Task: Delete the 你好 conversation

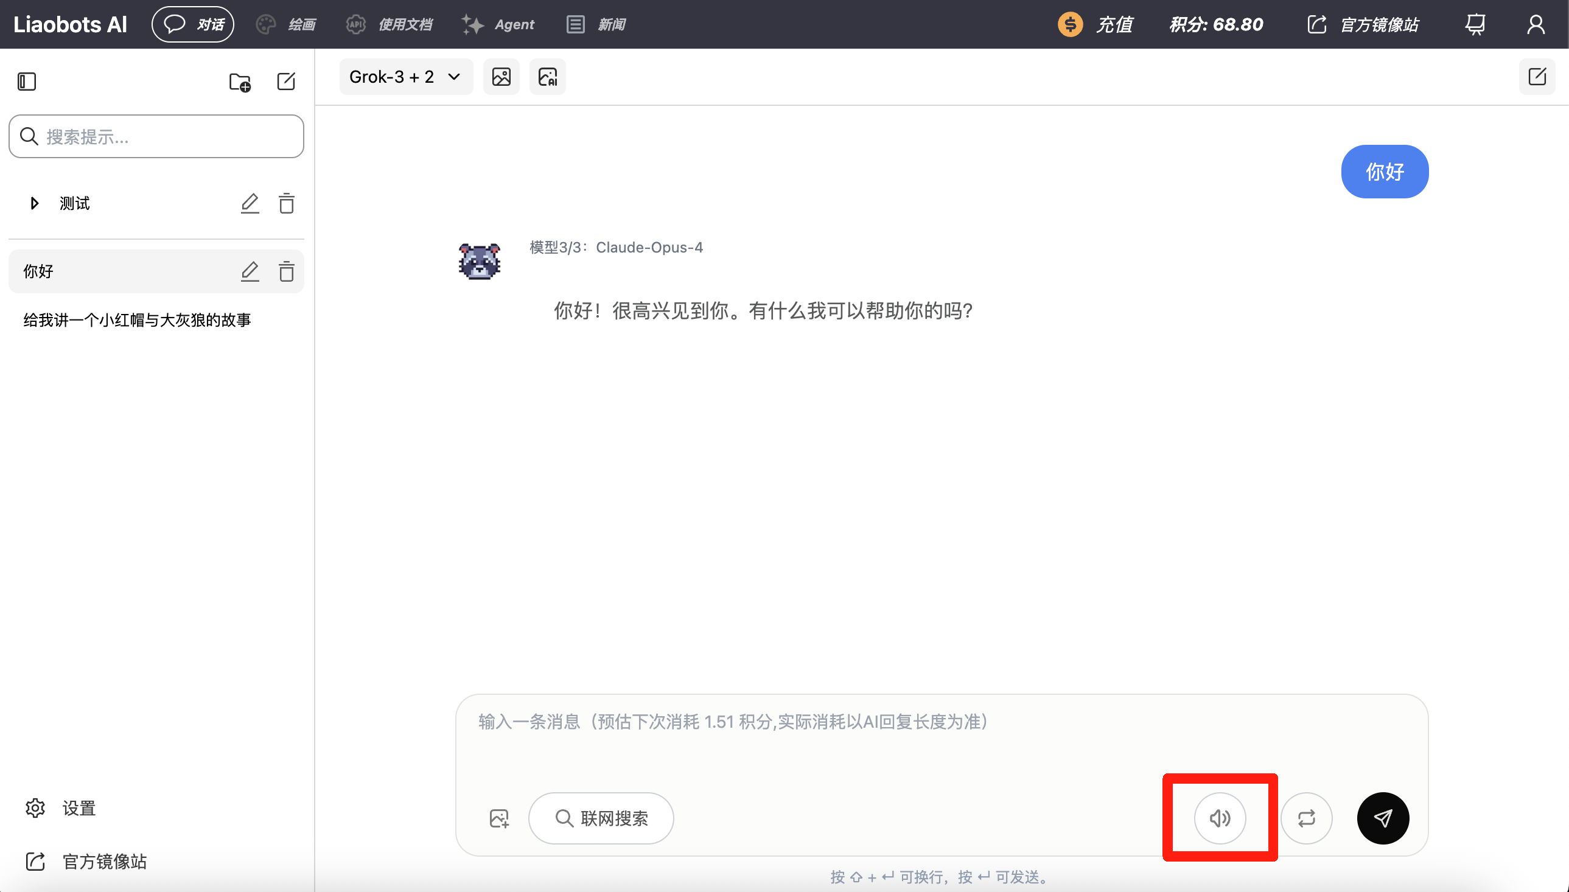Action: 286,271
